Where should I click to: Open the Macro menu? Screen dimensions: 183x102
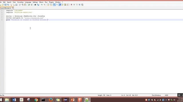coord(41,2)
